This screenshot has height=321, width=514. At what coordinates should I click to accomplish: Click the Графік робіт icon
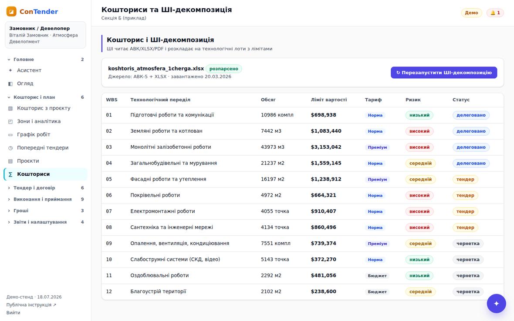pyautogui.click(x=10, y=135)
